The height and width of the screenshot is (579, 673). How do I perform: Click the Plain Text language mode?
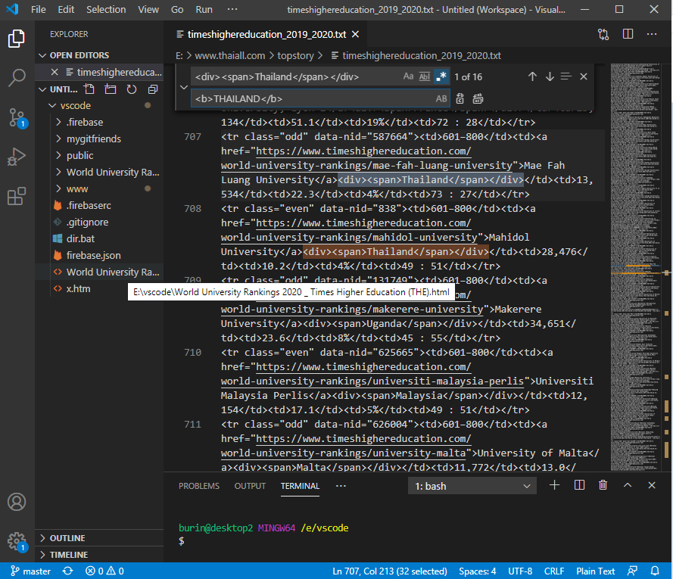pos(595,571)
